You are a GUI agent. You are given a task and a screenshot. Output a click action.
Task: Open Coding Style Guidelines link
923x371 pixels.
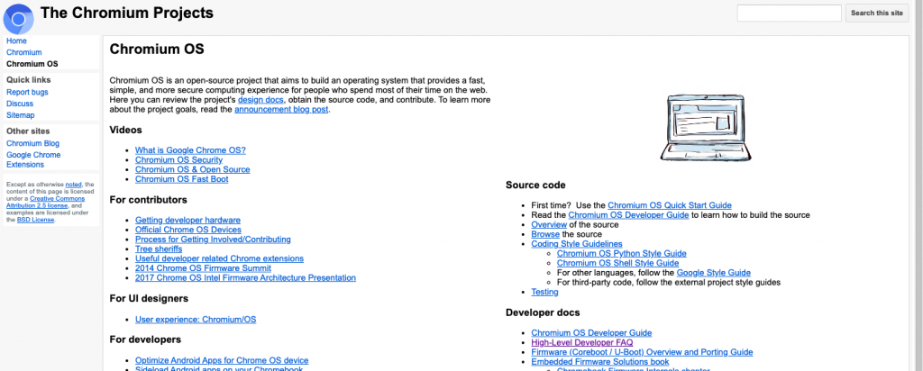click(577, 244)
